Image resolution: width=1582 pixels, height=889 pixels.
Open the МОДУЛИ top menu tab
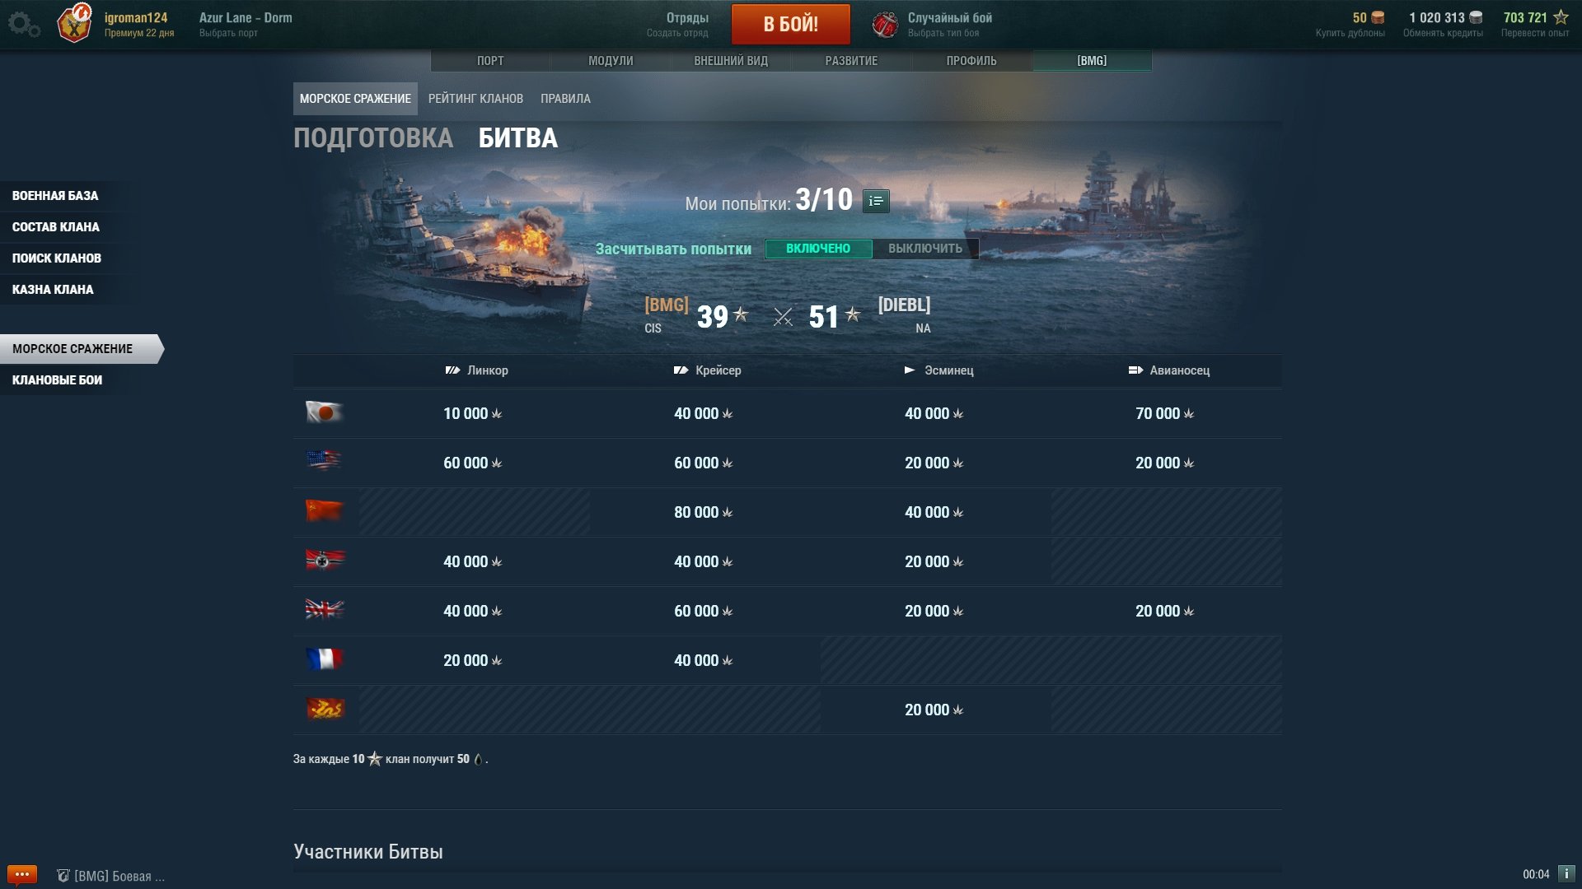611,61
